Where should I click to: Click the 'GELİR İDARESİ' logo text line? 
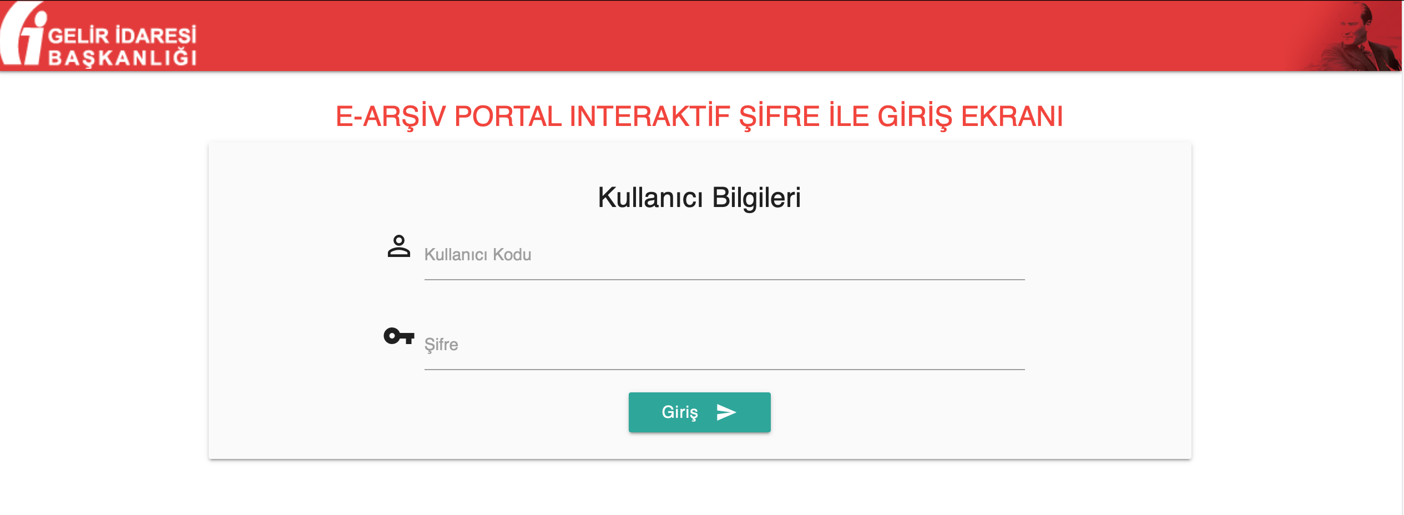(122, 36)
